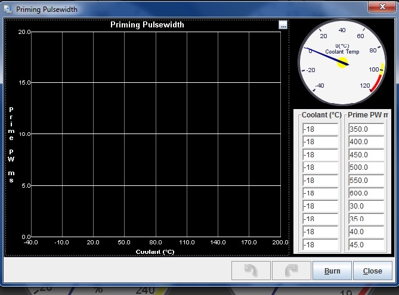Screen dimensions: 399x295
Task: Focus the Prime PW field showing 40.0
Action: click(367, 232)
